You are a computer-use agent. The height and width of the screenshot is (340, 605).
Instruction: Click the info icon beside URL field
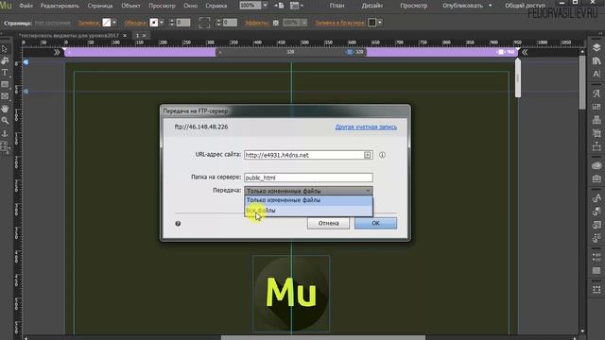382,155
